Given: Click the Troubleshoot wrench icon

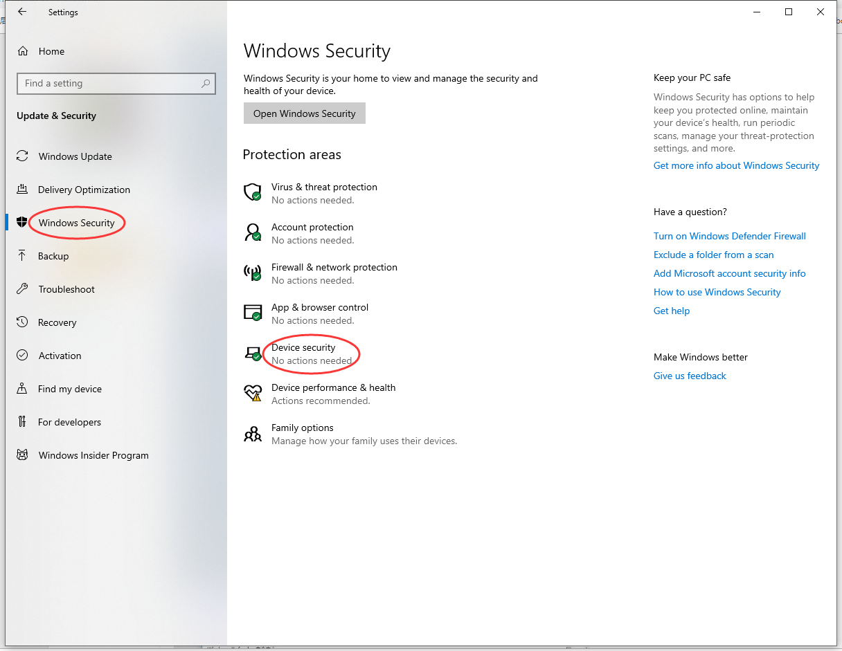Looking at the screenshot, I should pos(21,289).
